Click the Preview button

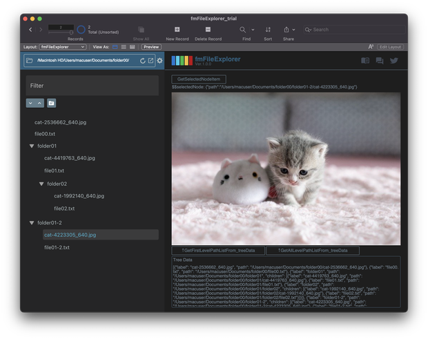click(151, 47)
